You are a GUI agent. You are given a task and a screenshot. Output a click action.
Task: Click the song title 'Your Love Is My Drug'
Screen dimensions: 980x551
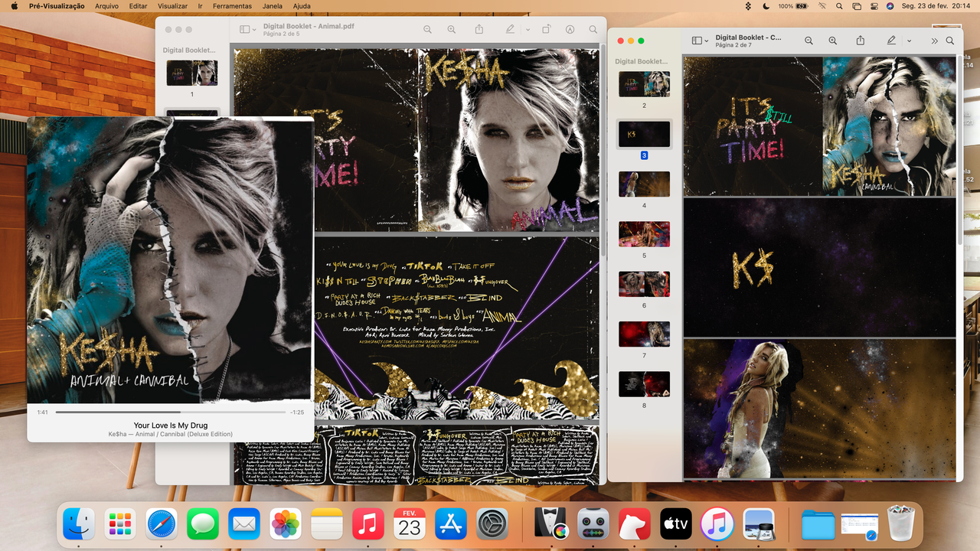pyautogui.click(x=171, y=425)
